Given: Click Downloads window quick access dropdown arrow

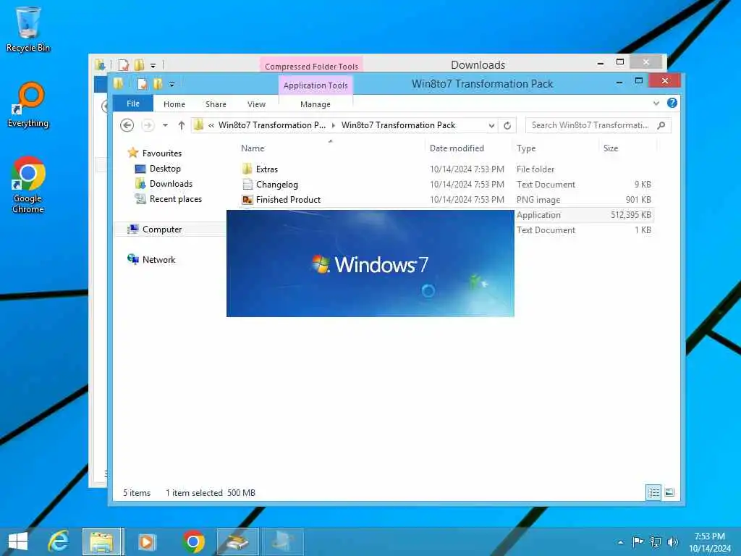Looking at the screenshot, I should 153,65.
